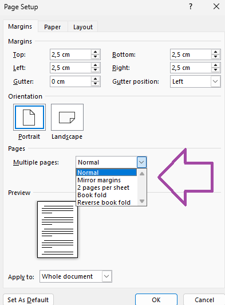Switch to the Paper tab

[x=53, y=27]
